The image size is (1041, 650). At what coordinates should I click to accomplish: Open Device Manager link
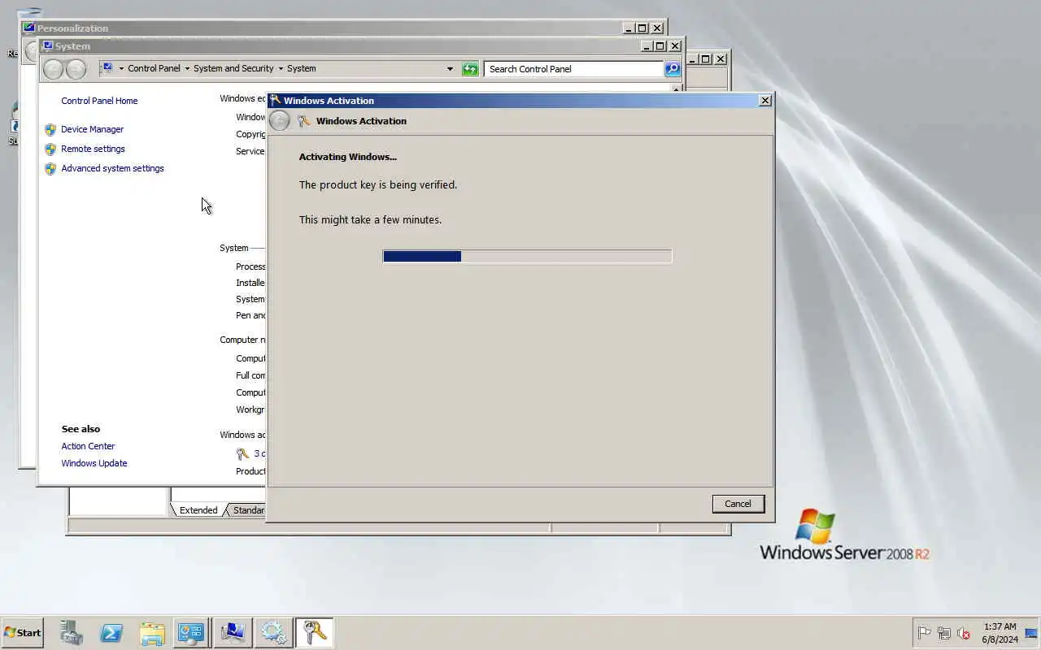pos(92,129)
